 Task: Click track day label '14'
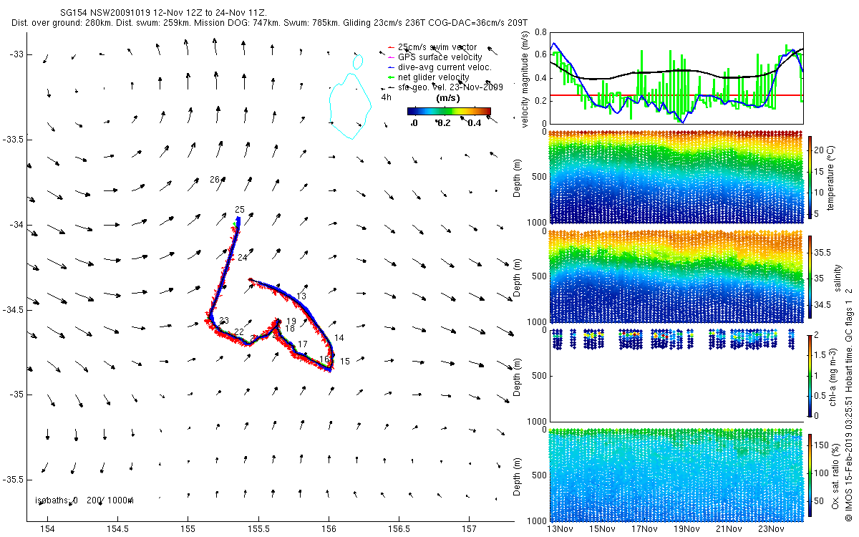click(339, 337)
